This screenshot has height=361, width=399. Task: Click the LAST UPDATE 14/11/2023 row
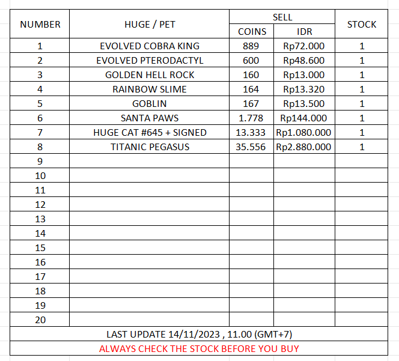(199, 334)
